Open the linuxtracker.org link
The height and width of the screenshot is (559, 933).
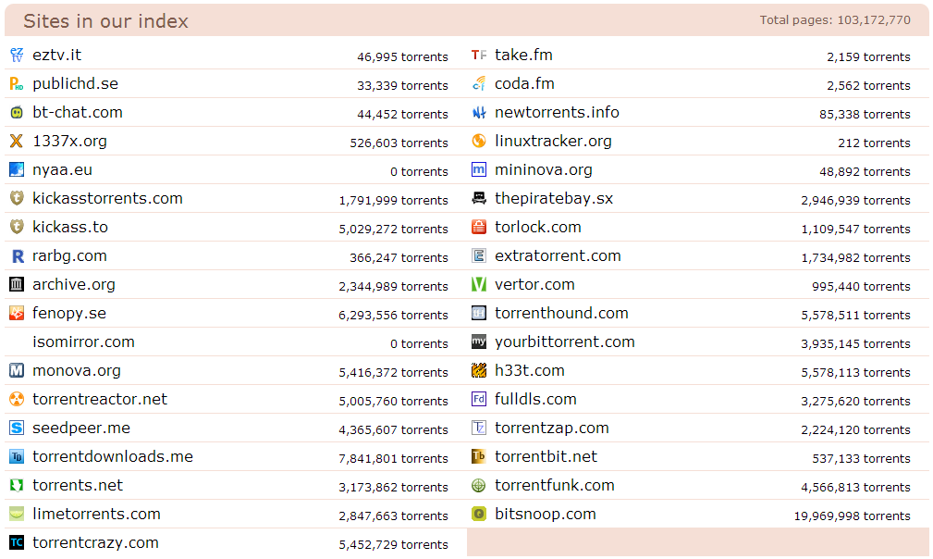point(553,141)
